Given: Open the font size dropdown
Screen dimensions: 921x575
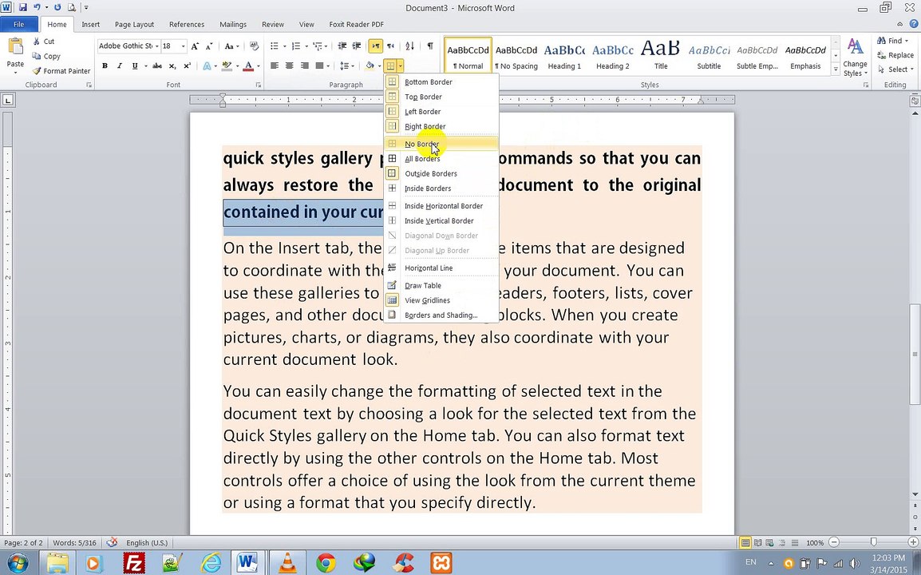Looking at the screenshot, I should 184,46.
